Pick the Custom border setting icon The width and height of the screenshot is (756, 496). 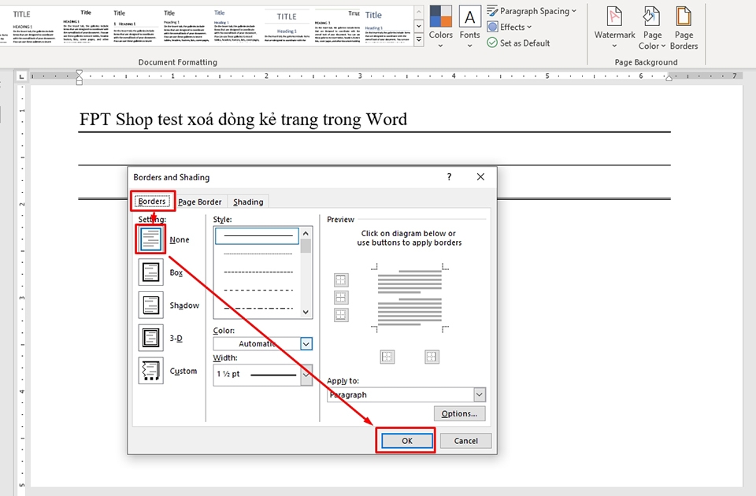pyautogui.click(x=151, y=370)
